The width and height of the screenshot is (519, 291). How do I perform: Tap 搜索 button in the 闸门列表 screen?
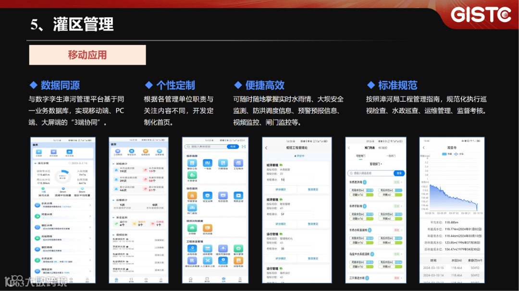(399, 173)
